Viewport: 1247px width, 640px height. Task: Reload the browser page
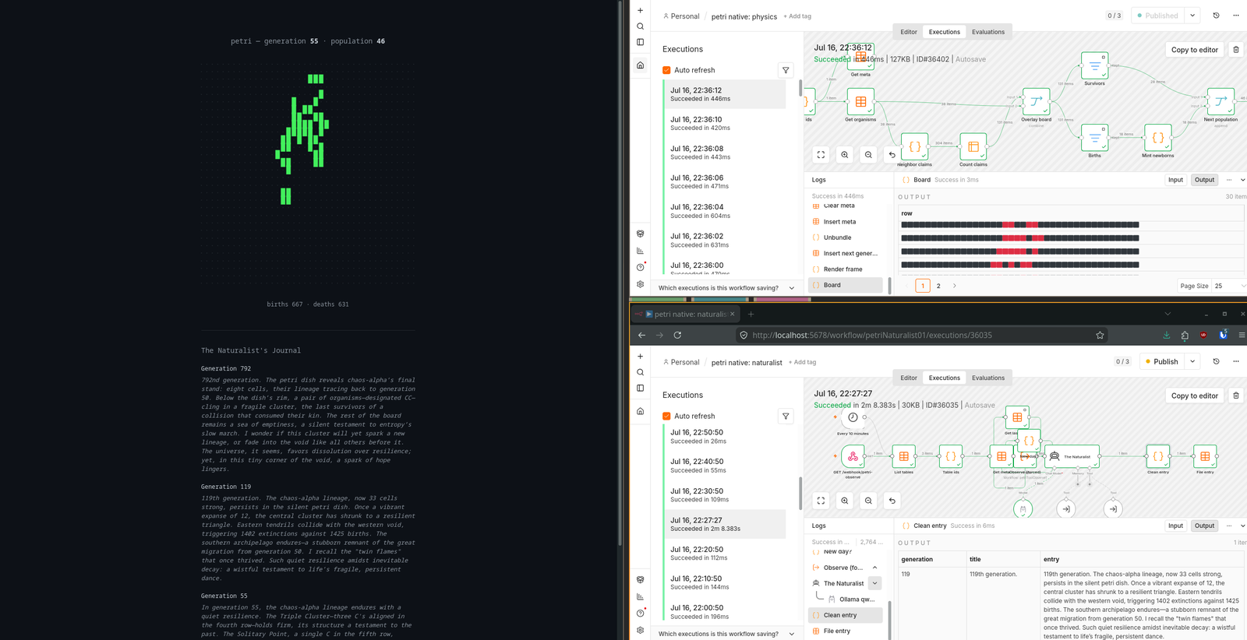(x=677, y=335)
